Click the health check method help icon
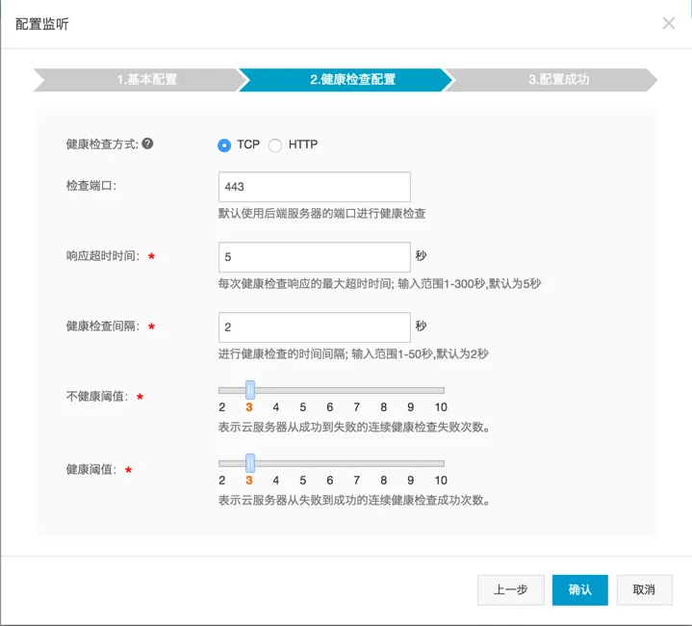Viewport: 692px width, 626px height. coord(147,144)
